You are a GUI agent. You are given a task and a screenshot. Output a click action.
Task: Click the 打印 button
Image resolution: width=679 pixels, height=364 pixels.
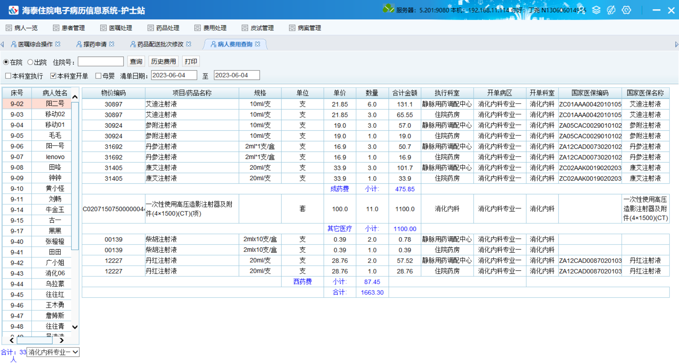pos(191,61)
